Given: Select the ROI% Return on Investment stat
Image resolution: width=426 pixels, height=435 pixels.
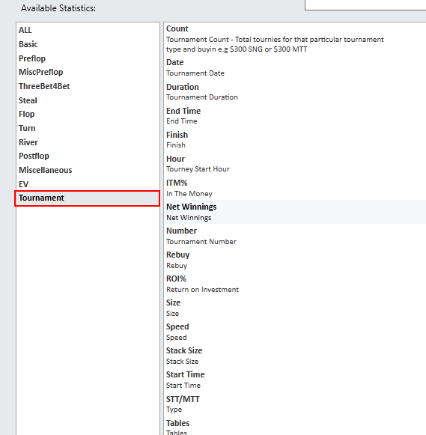Looking at the screenshot, I should [x=295, y=284].
